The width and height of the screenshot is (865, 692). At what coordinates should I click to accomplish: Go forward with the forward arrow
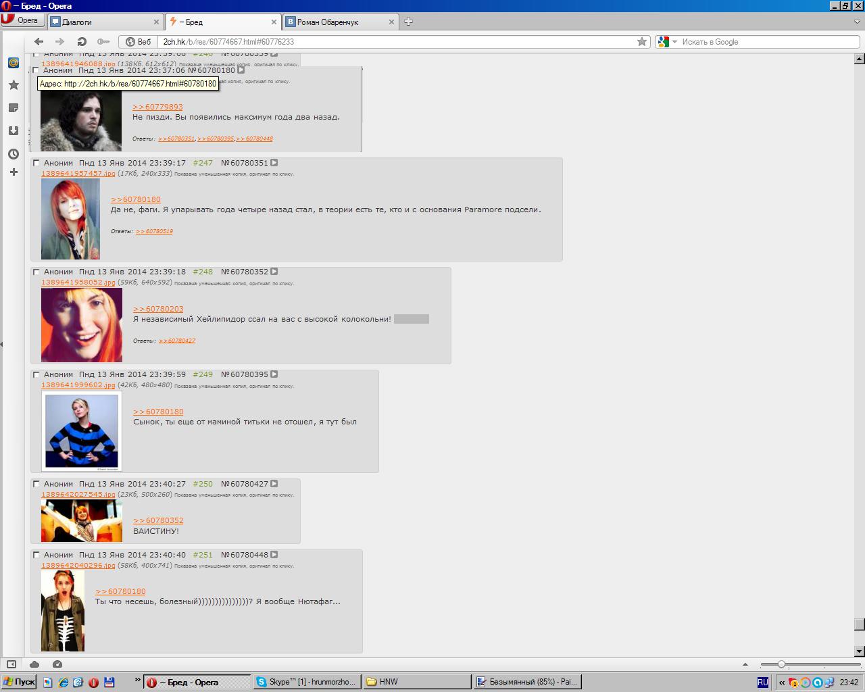(59, 41)
